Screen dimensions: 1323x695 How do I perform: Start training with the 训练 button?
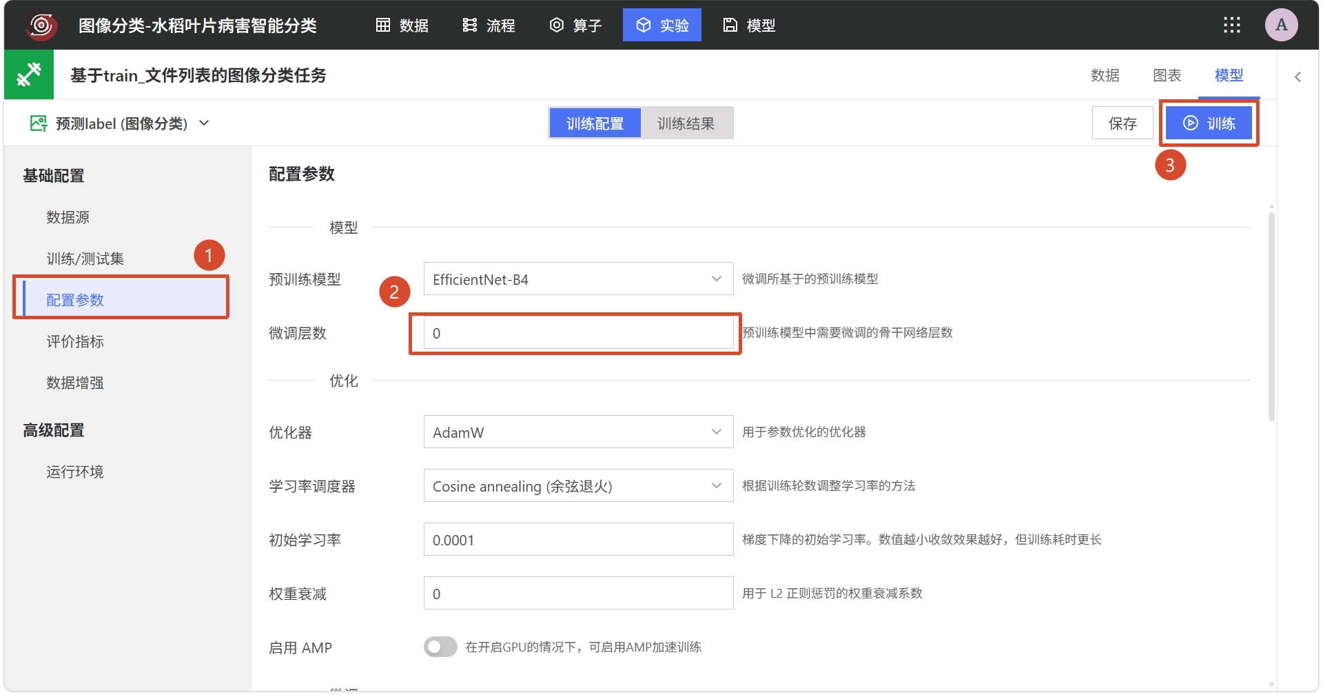pos(1209,123)
